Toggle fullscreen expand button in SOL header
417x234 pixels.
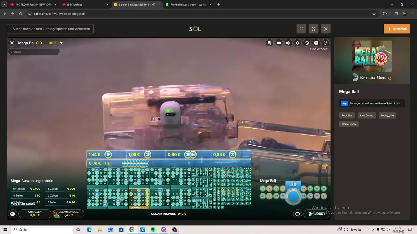pos(313,29)
